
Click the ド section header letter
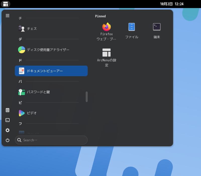tap(20, 60)
